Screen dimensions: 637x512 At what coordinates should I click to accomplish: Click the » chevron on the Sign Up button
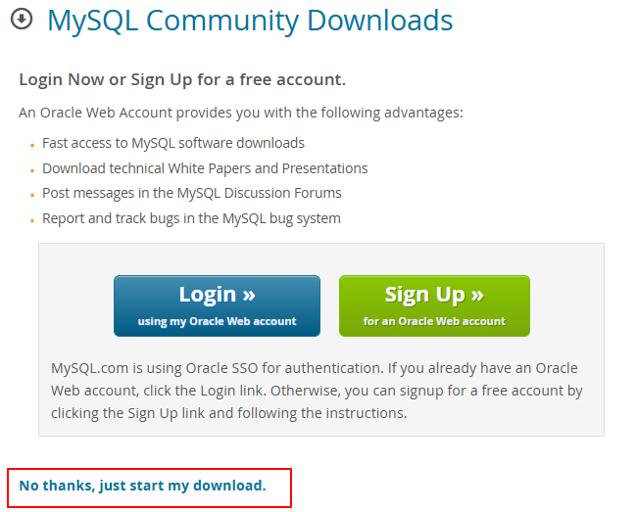tap(476, 295)
